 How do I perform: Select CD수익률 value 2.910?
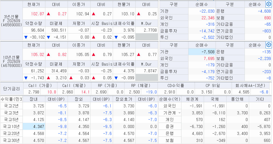pyautogui.click(x=169, y=92)
